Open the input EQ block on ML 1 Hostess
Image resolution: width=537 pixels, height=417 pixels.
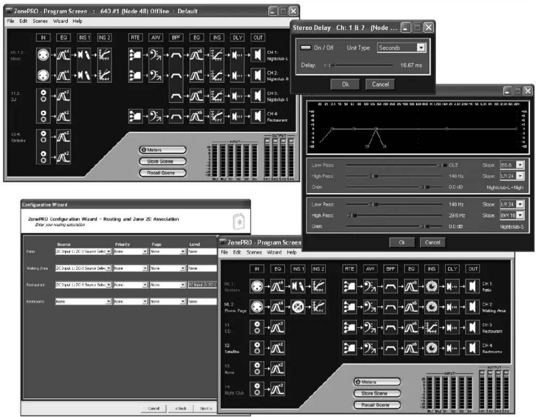pos(277,287)
